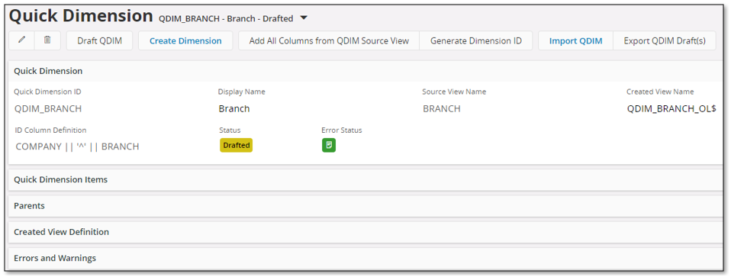The height and width of the screenshot is (277, 731).
Task: Click the Generate Dimension ID button
Action: tap(476, 40)
